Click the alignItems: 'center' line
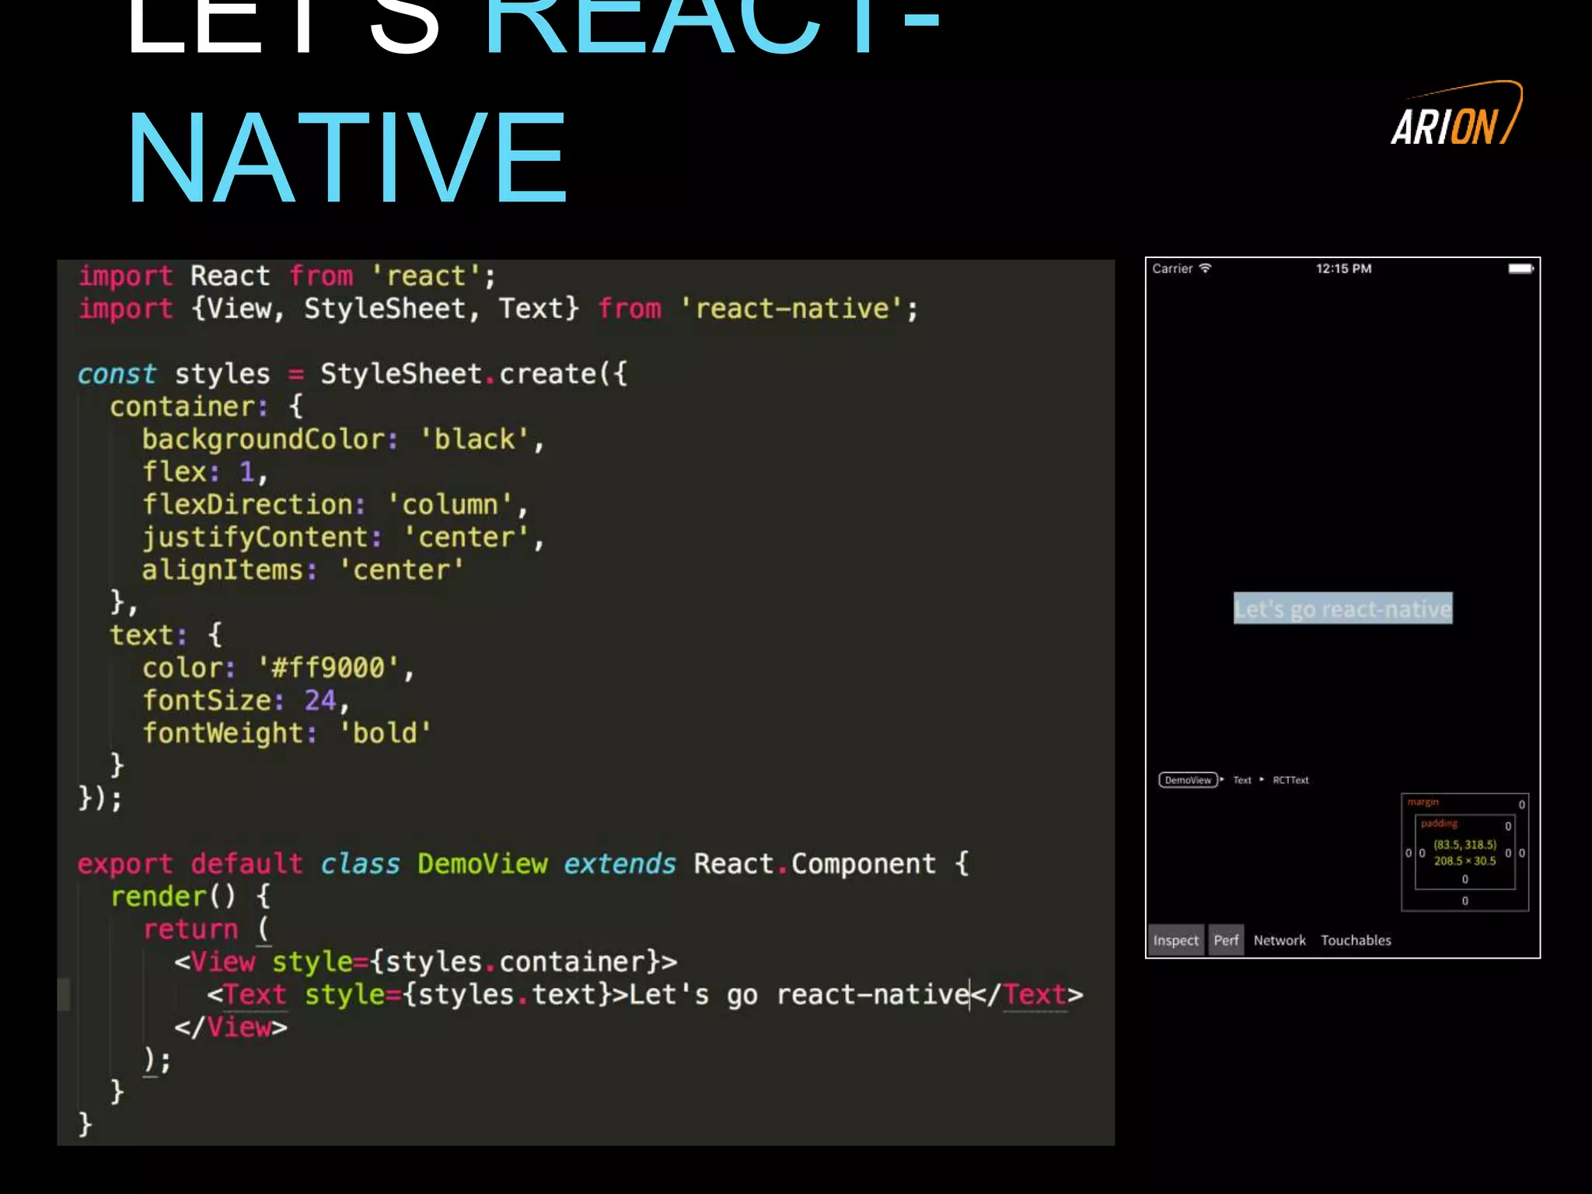The height and width of the screenshot is (1194, 1592). (x=302, y=570)
